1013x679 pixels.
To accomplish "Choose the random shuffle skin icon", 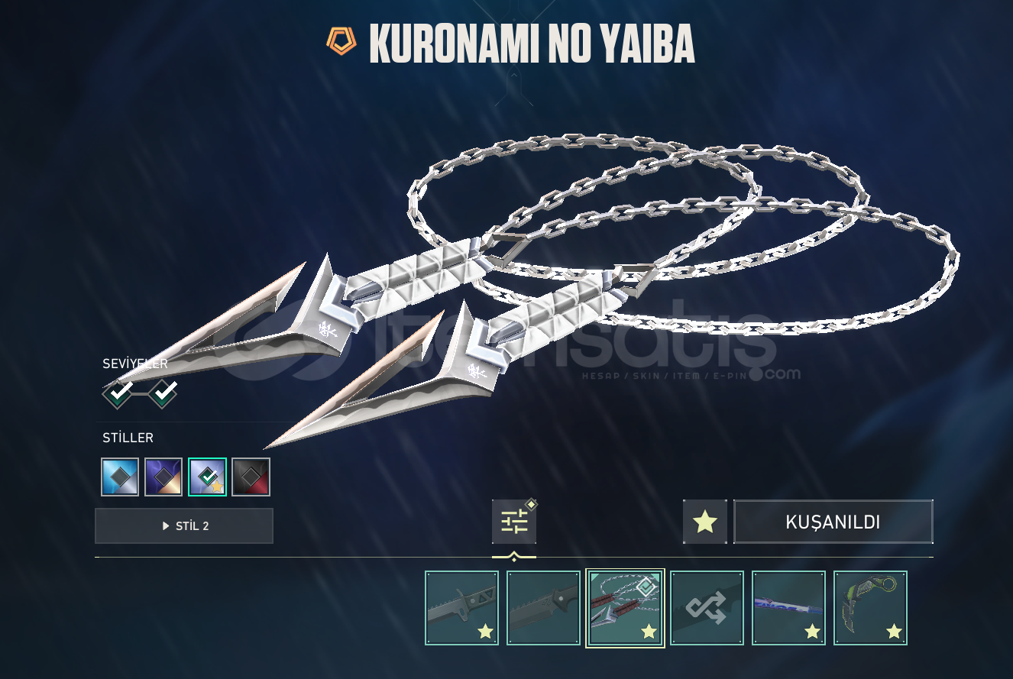I will tap(707, 608).
